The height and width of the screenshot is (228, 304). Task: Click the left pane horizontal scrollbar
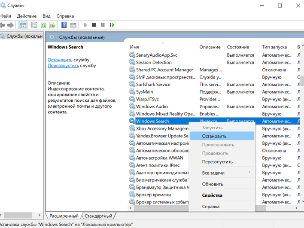point(19,216)
